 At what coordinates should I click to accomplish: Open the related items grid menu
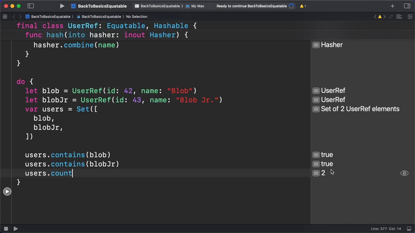point(5,17)
